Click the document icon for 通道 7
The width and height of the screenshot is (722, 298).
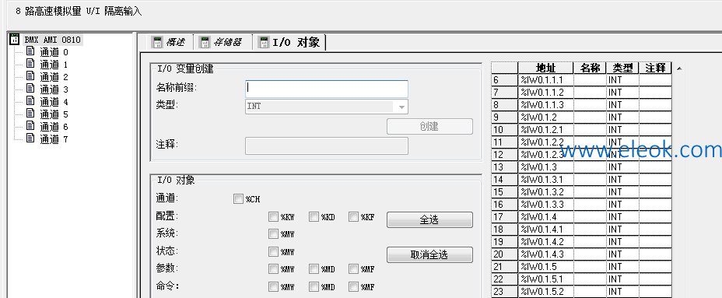coord(30,138)
